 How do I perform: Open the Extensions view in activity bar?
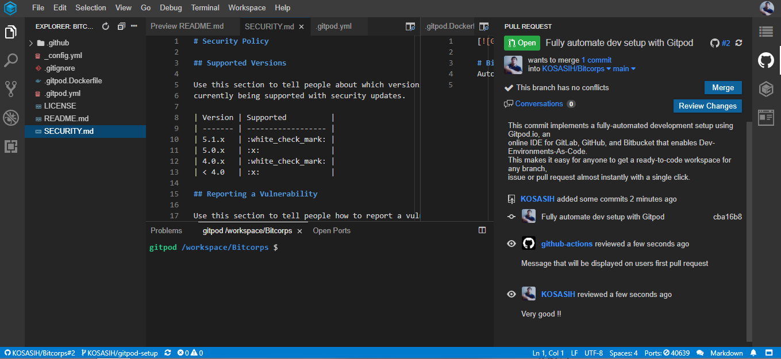[x=10, y=146]
